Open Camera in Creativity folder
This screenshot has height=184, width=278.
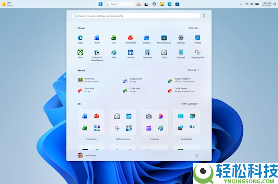pos(149,116)
